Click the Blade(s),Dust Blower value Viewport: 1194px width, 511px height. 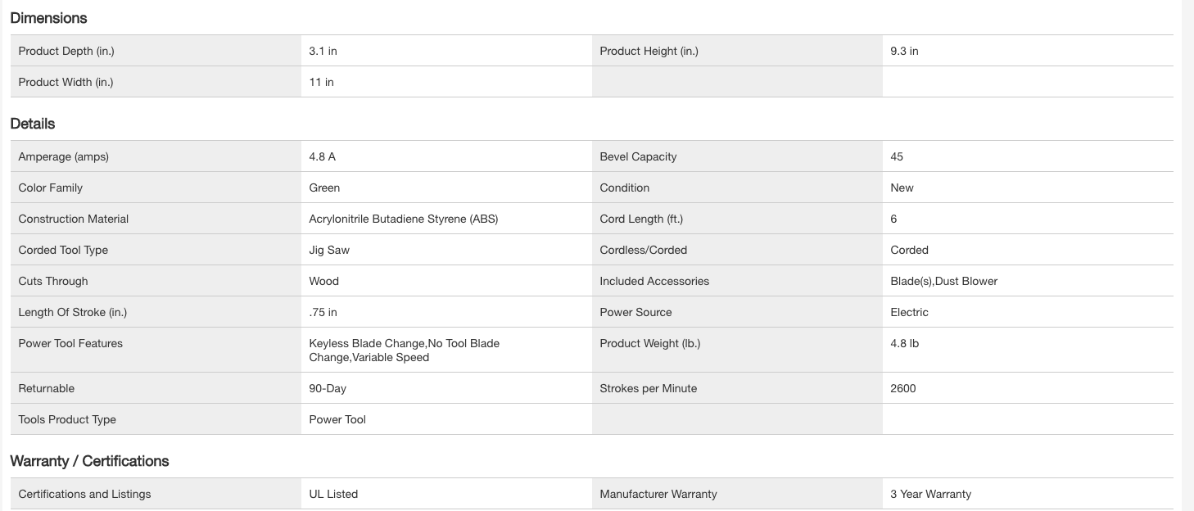[943, 281]
